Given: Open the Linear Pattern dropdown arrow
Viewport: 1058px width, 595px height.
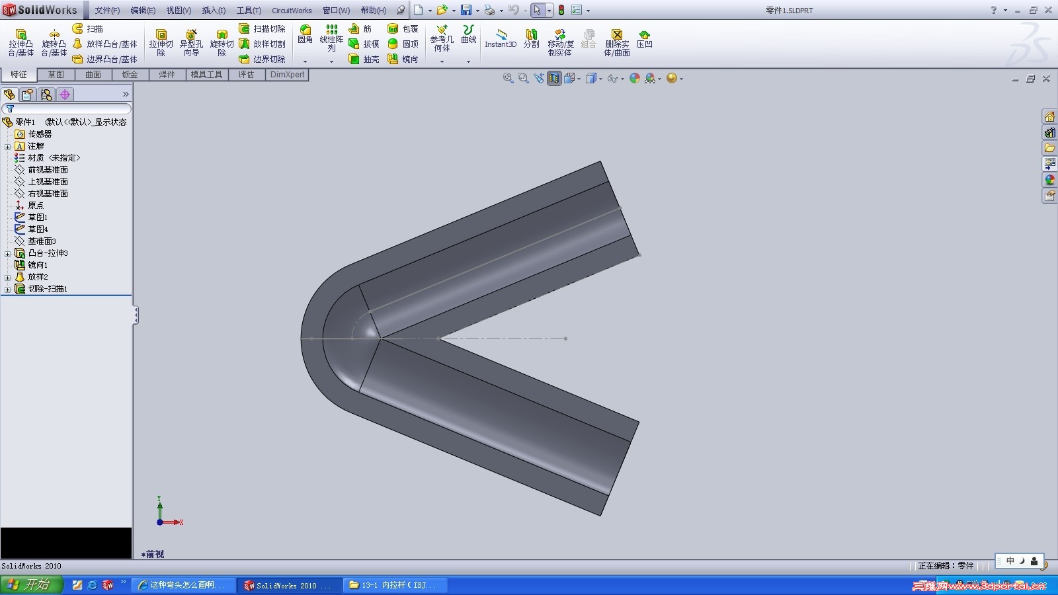Looking at the screenshot, I should 331,61.
